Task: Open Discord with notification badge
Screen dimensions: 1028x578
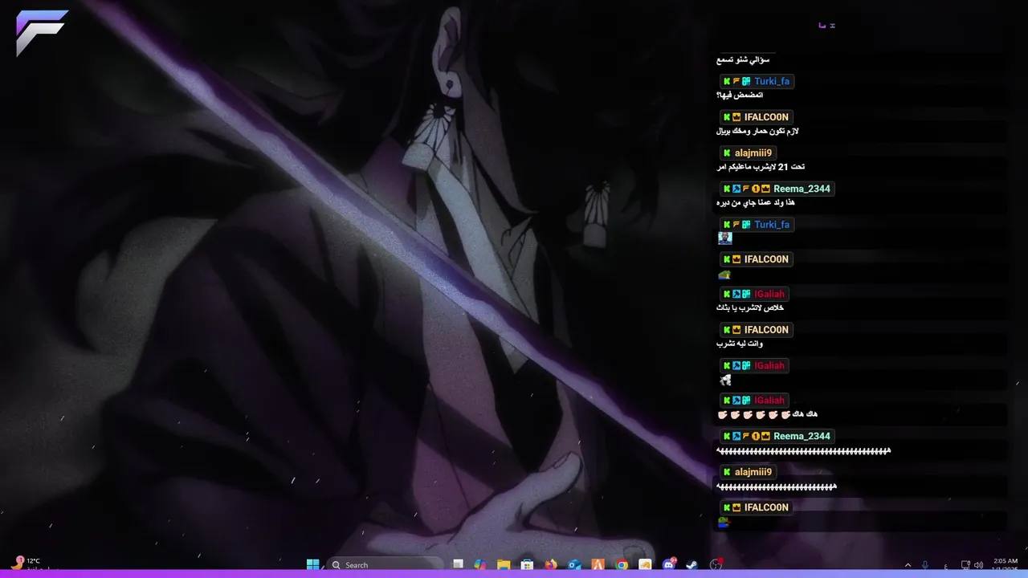Action: coord(669,564)
